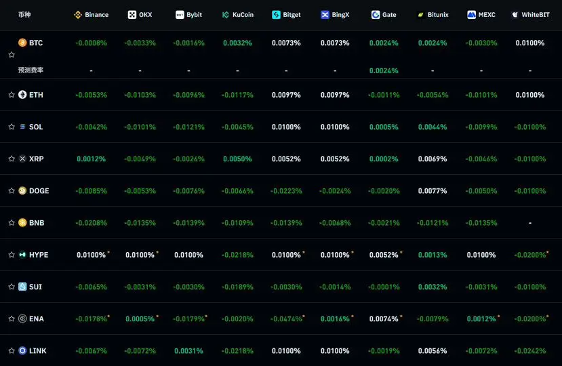This screenshot has height=366, width=562.
Task: Open the HYPE symbol name
Action: click(39, 255)
